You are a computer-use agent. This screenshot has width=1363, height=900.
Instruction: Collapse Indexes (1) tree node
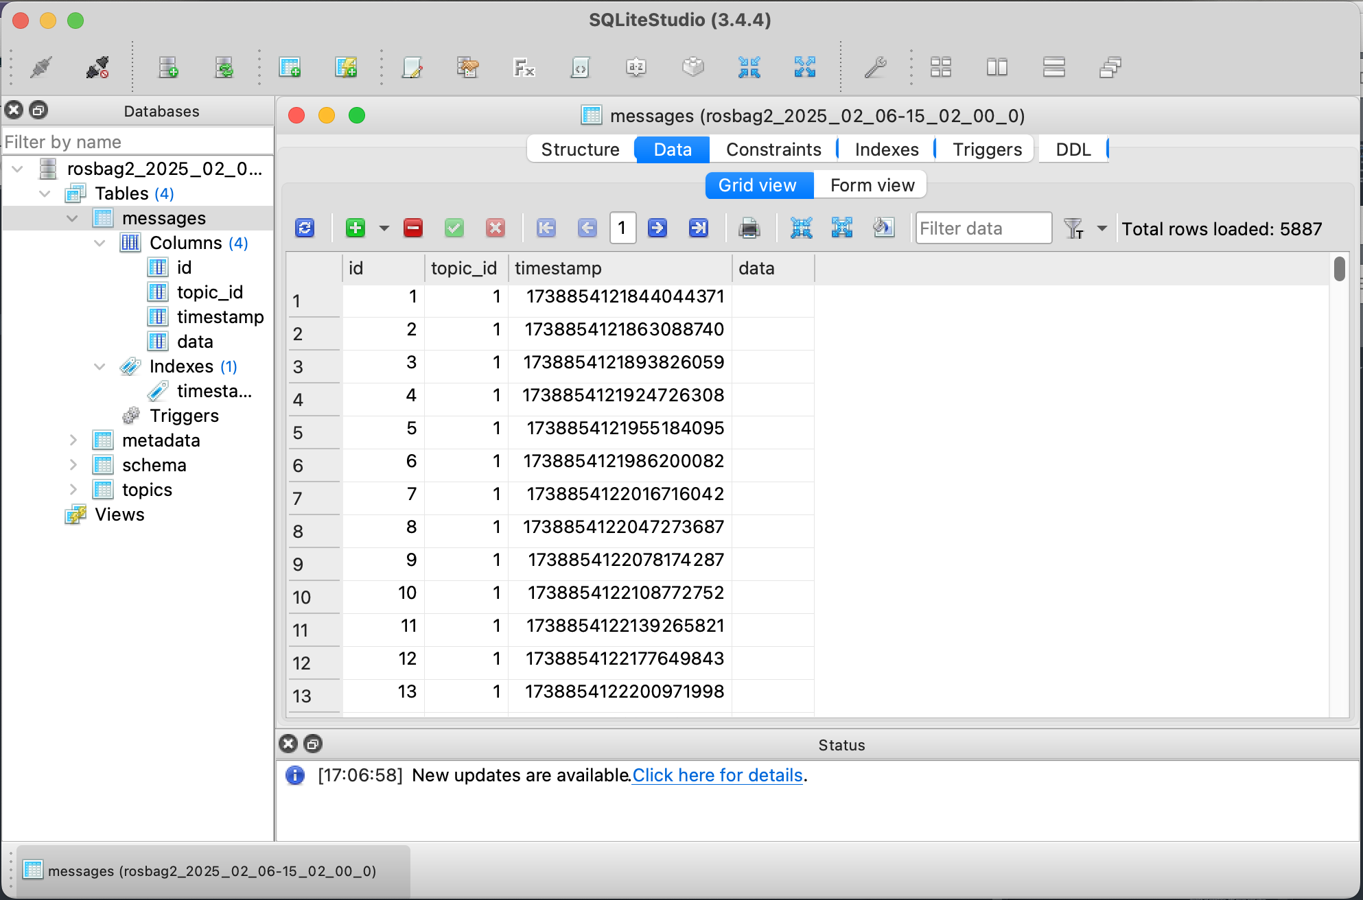click(100, 366)
